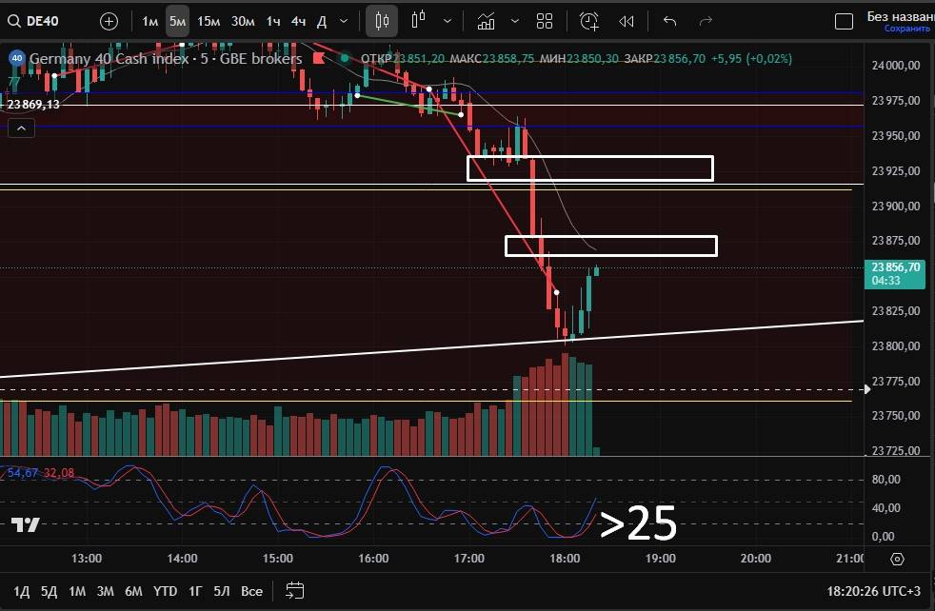Image resolution: width=935 pixels, height=611 pixels.
Task: Start bar replay with rewind icon
Action: [626, 21]
